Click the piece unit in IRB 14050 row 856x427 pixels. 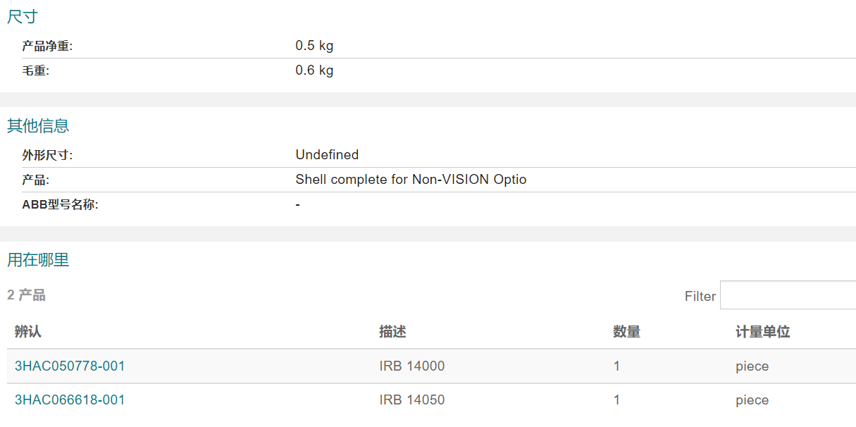(752, 400)
